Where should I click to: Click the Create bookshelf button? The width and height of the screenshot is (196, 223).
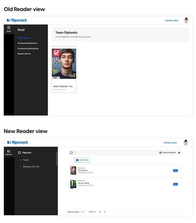(x=167, y=152)
